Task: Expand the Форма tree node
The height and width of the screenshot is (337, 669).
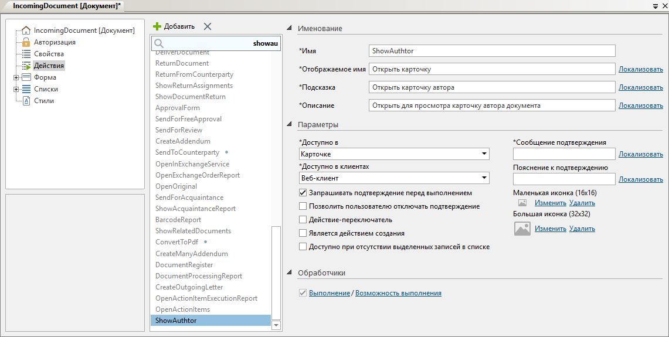Action: point(16,77)
